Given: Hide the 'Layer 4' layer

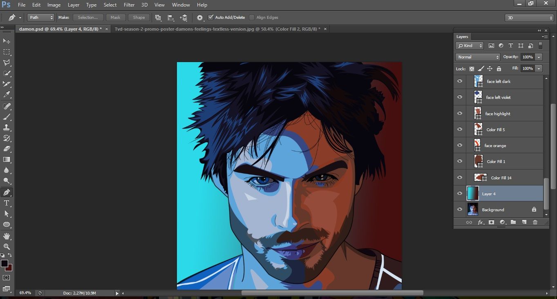Looking at the screenshot, I should [460, 194].
